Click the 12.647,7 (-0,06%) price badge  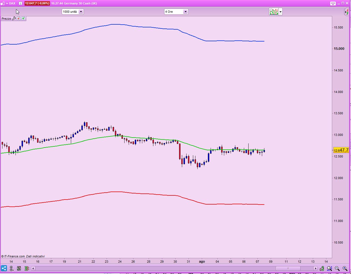(37, 3)
